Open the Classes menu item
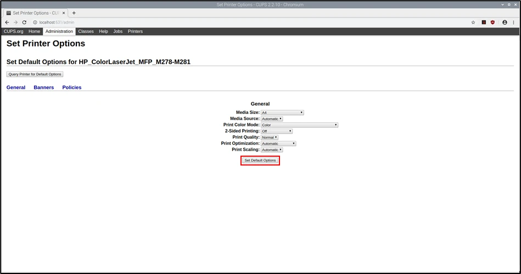 [86, 31]
